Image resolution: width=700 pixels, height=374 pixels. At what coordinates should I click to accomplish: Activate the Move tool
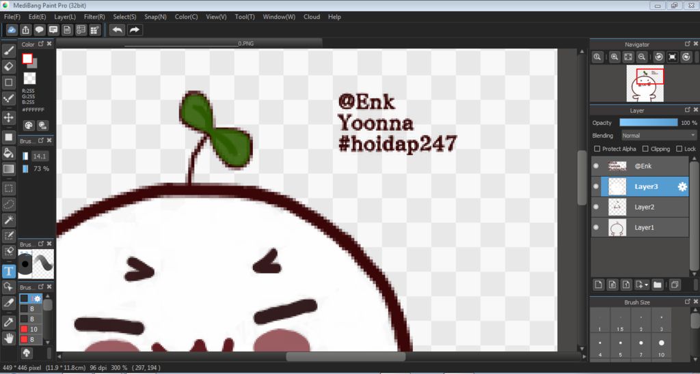[8, 117]
